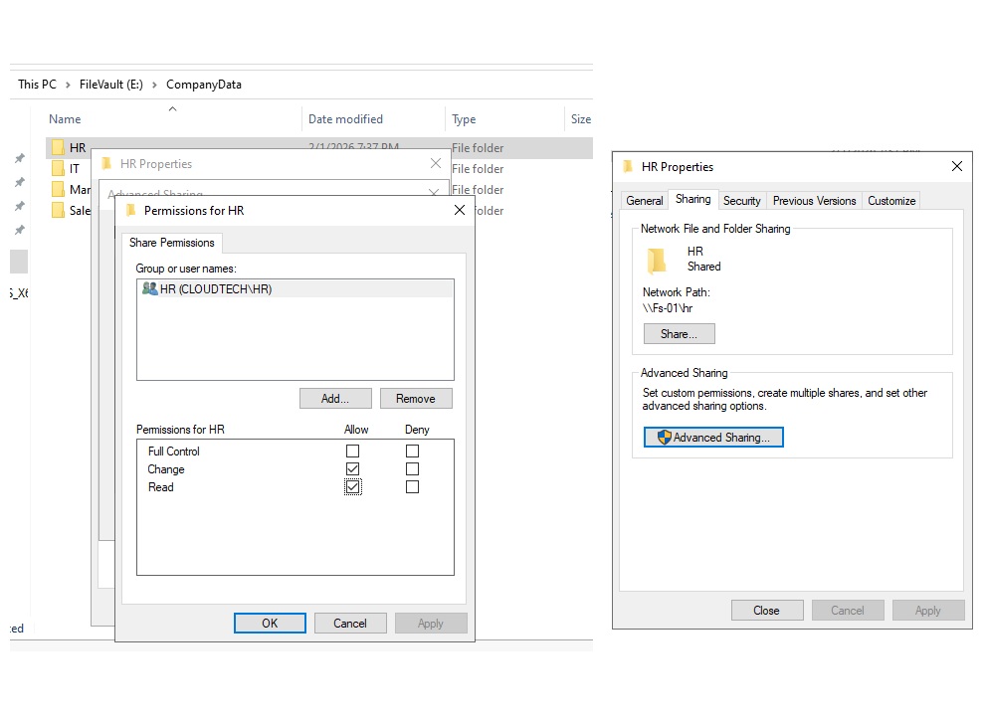The image size is (986, 725).
Task: Sort by the Name column header
Action: (66, 119)
